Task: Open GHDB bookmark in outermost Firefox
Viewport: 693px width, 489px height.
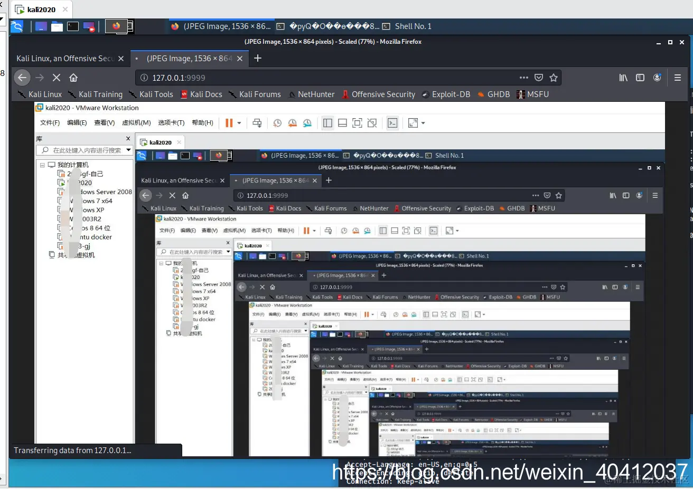Action: [493, 94]
